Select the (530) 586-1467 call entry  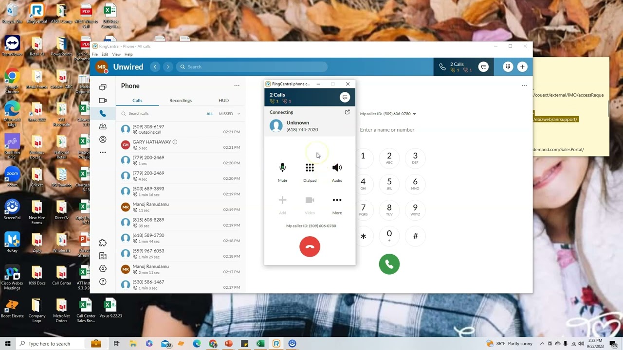(180, 285)
